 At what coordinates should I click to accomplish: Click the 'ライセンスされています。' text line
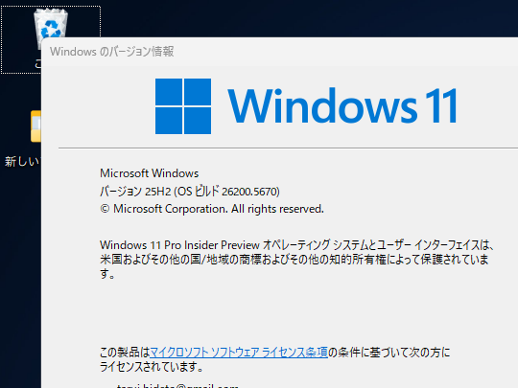pyautogui.click(x=151, y=367)
